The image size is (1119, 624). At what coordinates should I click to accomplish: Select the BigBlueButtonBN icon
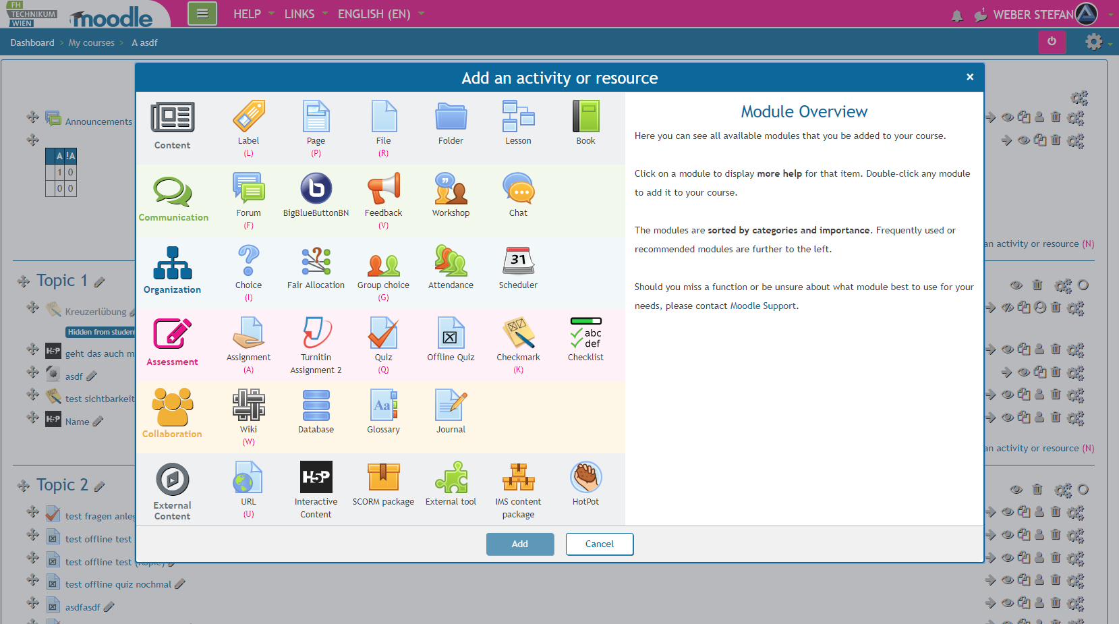(x=316, y=188)
